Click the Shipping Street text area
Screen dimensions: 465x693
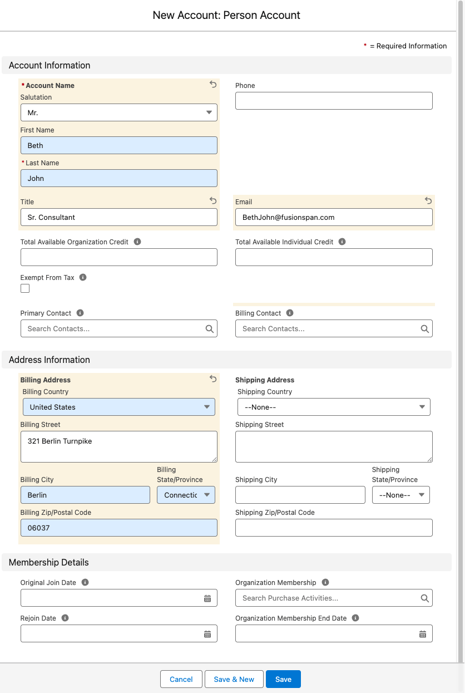tap(334, 446)
